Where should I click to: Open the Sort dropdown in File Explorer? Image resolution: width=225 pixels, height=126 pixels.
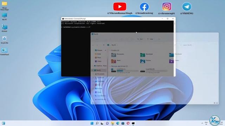140,39
